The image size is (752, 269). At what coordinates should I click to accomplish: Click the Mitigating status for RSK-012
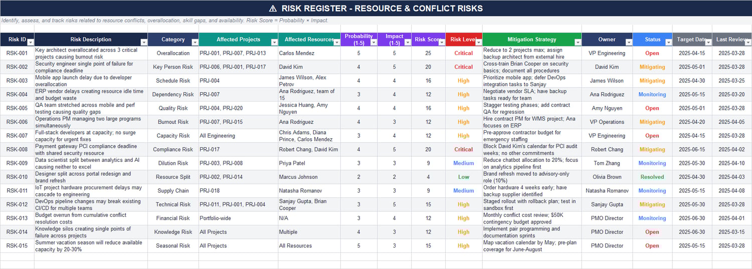(652, 204)
